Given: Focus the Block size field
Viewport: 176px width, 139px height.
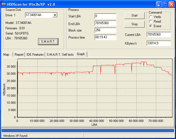Looking at the screenshot, I should 105,30.
